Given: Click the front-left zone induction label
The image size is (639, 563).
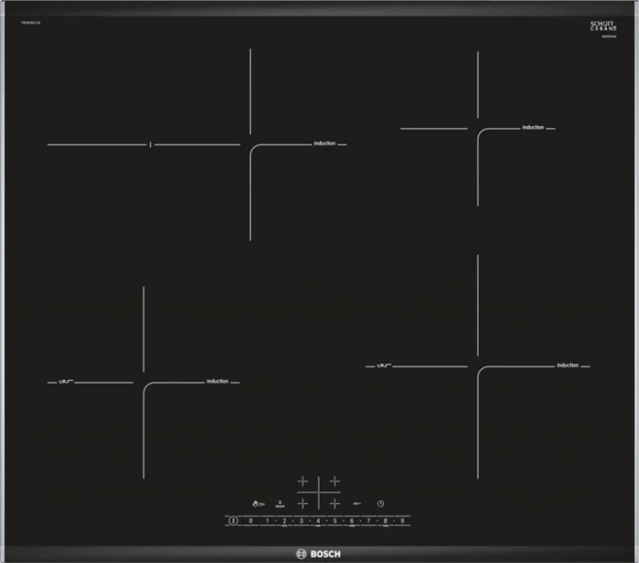Looking at the screenshot, I should point(218,381).
